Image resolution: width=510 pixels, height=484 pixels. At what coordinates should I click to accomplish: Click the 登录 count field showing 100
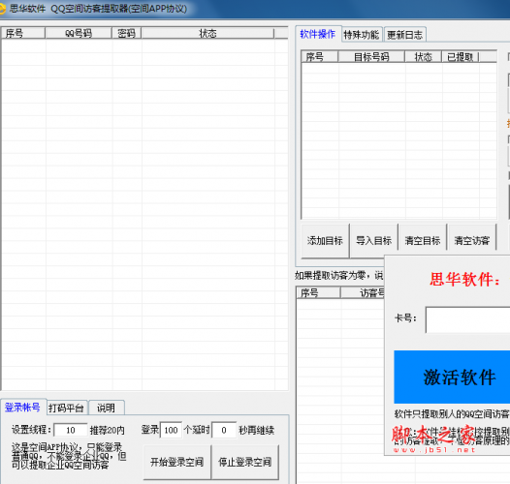click(171, 431)
